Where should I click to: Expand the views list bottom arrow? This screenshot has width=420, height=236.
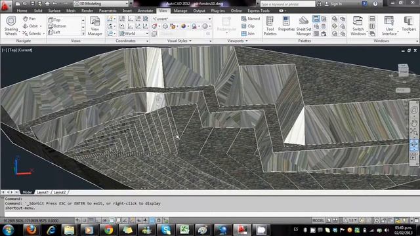pyautogui.click(x=83, y=33)
